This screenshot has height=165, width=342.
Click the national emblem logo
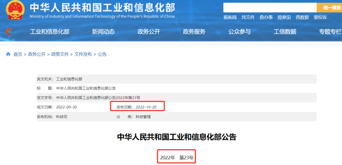point(15,10)
